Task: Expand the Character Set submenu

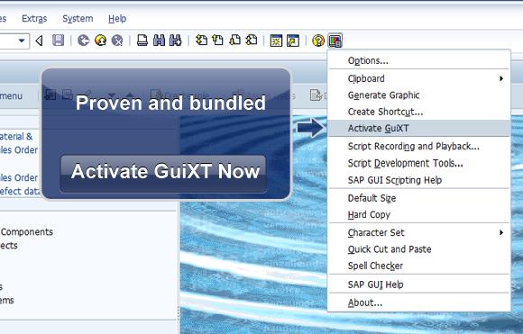Action: (419, 232)
